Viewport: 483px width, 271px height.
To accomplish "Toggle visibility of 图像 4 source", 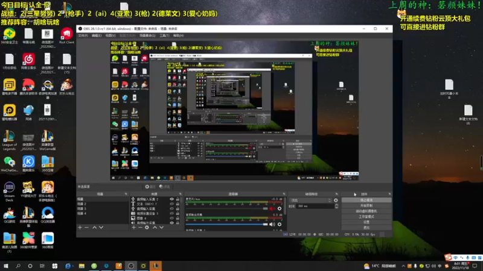I will tap(172, 218).
